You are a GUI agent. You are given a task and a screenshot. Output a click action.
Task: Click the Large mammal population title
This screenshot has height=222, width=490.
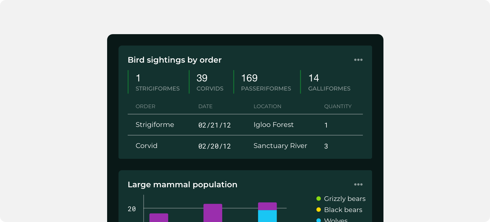tap(182, 184)
